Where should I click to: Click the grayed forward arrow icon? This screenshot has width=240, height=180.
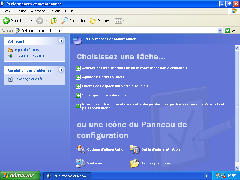[40, 21]
